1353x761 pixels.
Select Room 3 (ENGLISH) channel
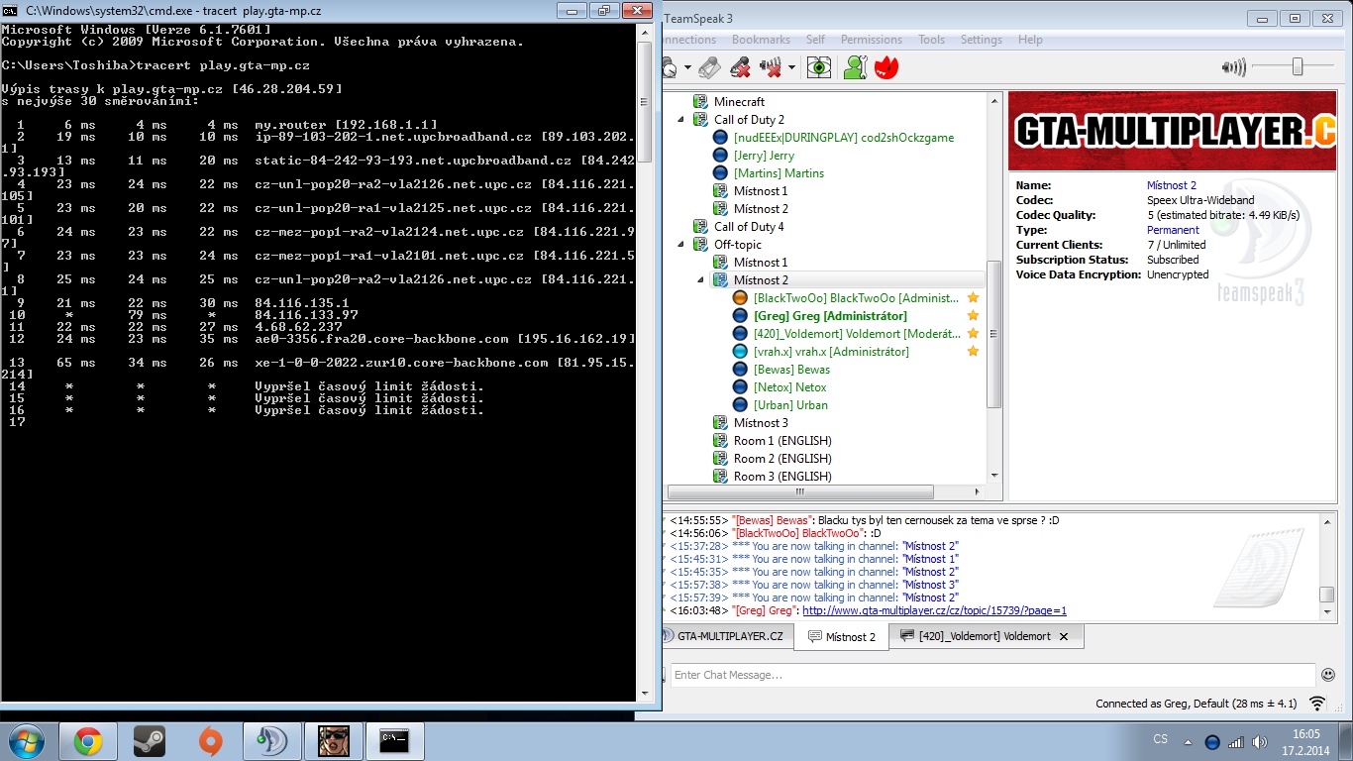click(x=782, y=477)
